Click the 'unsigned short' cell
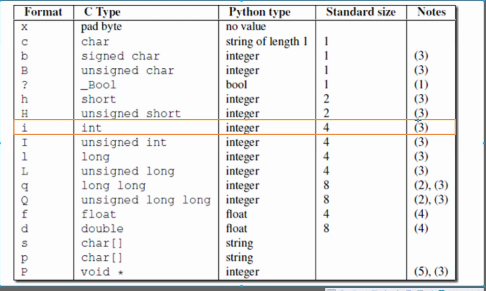 [131, 114]
